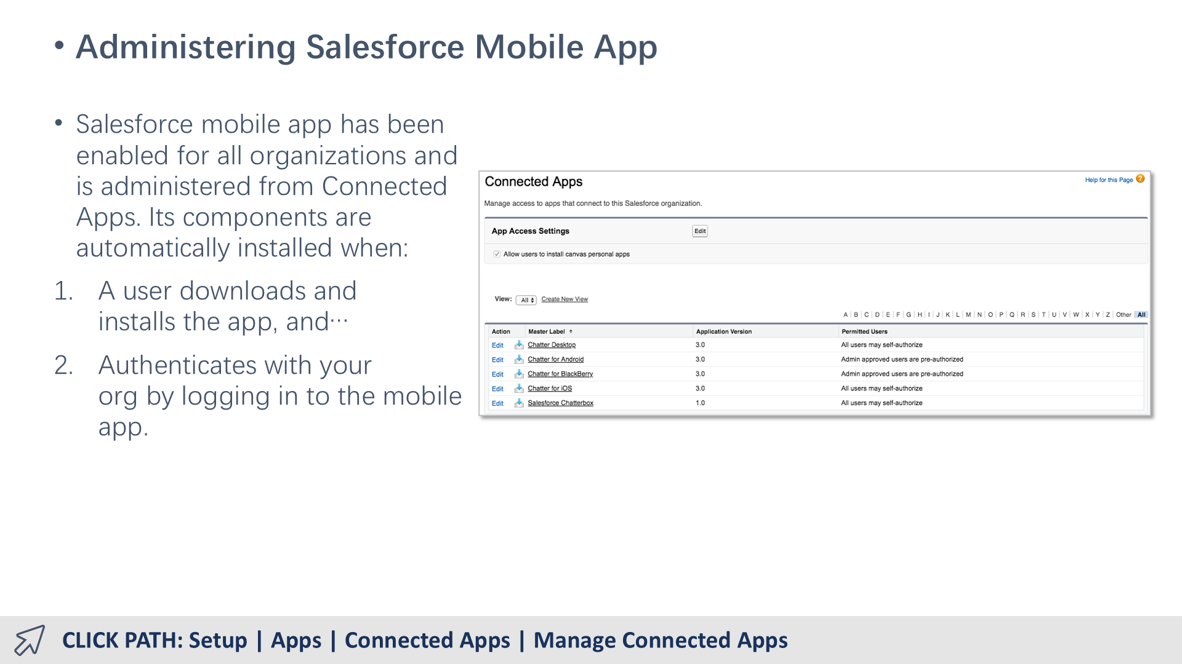This screenshot has height=664, width=1182.
Task: Click Edit for Chatter for Android row
Action: 497,360
